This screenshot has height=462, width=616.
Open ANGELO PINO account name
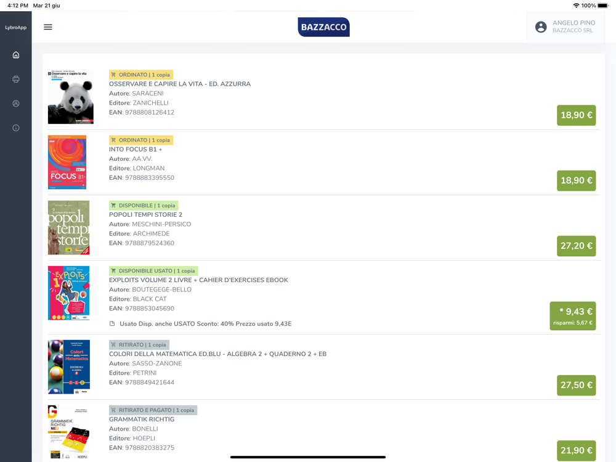click(574, 23)
